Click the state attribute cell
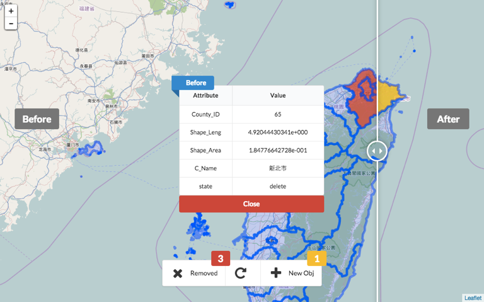This screenshot has width=484, height=302. [205, 186]
